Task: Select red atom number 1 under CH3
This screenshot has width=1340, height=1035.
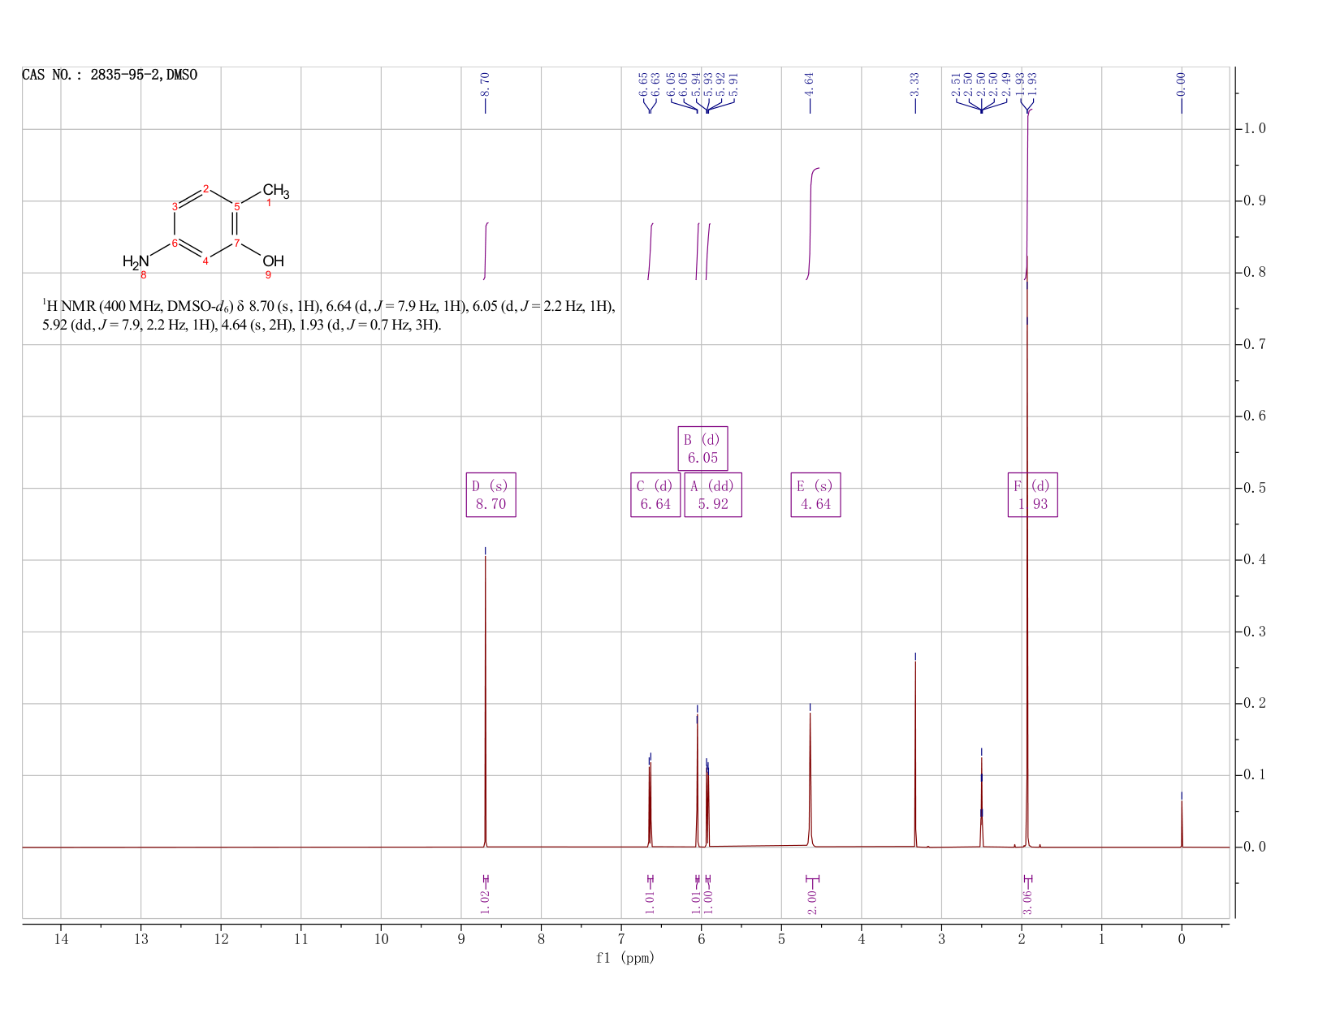Action: [x=269, y=203]
